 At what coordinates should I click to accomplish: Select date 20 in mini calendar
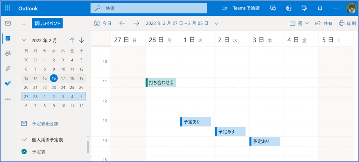point(26,88)
